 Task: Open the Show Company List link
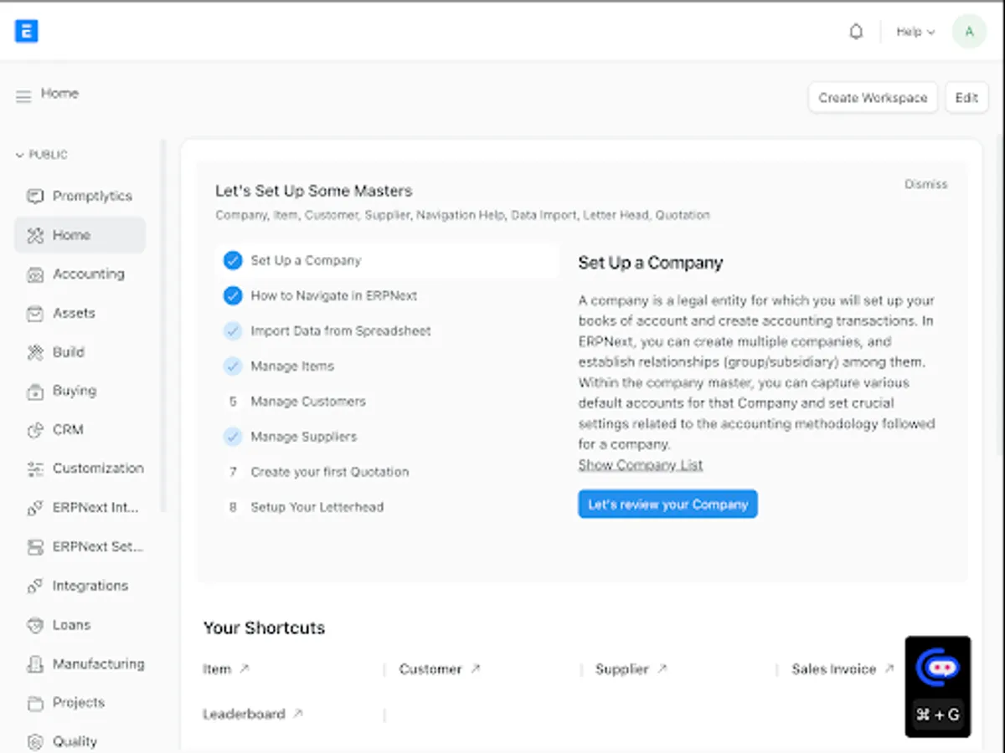[x=641, y=465]
